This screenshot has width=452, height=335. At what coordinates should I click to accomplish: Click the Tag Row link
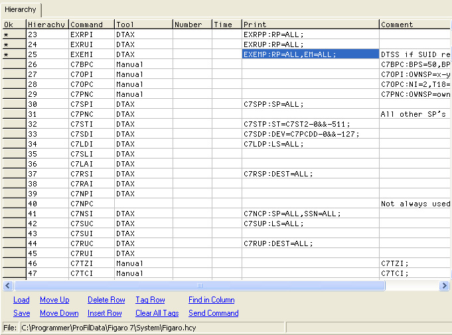click(150, 300)
